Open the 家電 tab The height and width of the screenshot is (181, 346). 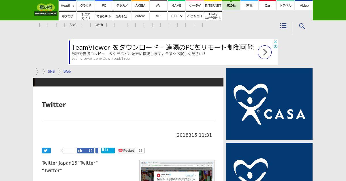[x=249, y=5]
